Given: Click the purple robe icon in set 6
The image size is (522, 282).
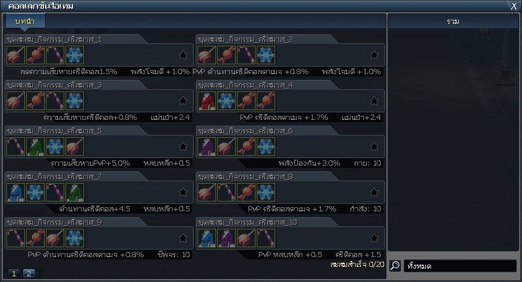Looking at the screenshot, I should (207, 147).
